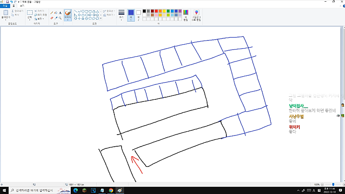The image size is (345, 194).
Task: Pick the Five-point star shape
Action: pyautogui.click(x=83, y=18)
